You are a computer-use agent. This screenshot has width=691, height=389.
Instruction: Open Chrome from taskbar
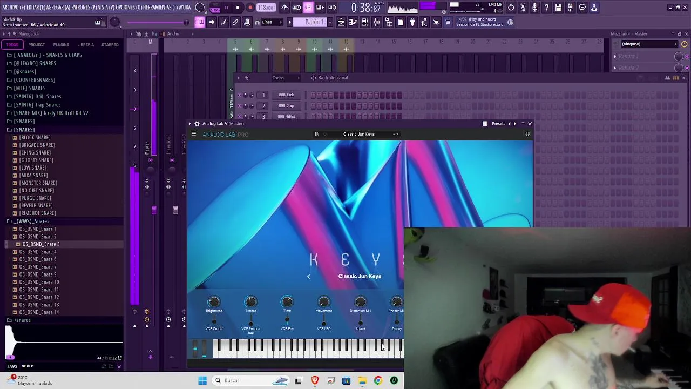tap(378, 381)
